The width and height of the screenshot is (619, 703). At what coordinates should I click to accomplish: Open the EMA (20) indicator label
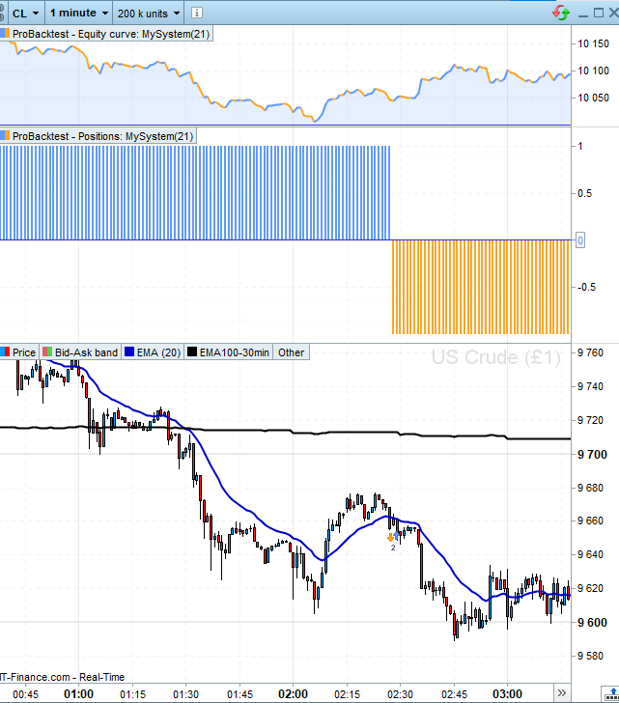153,352
